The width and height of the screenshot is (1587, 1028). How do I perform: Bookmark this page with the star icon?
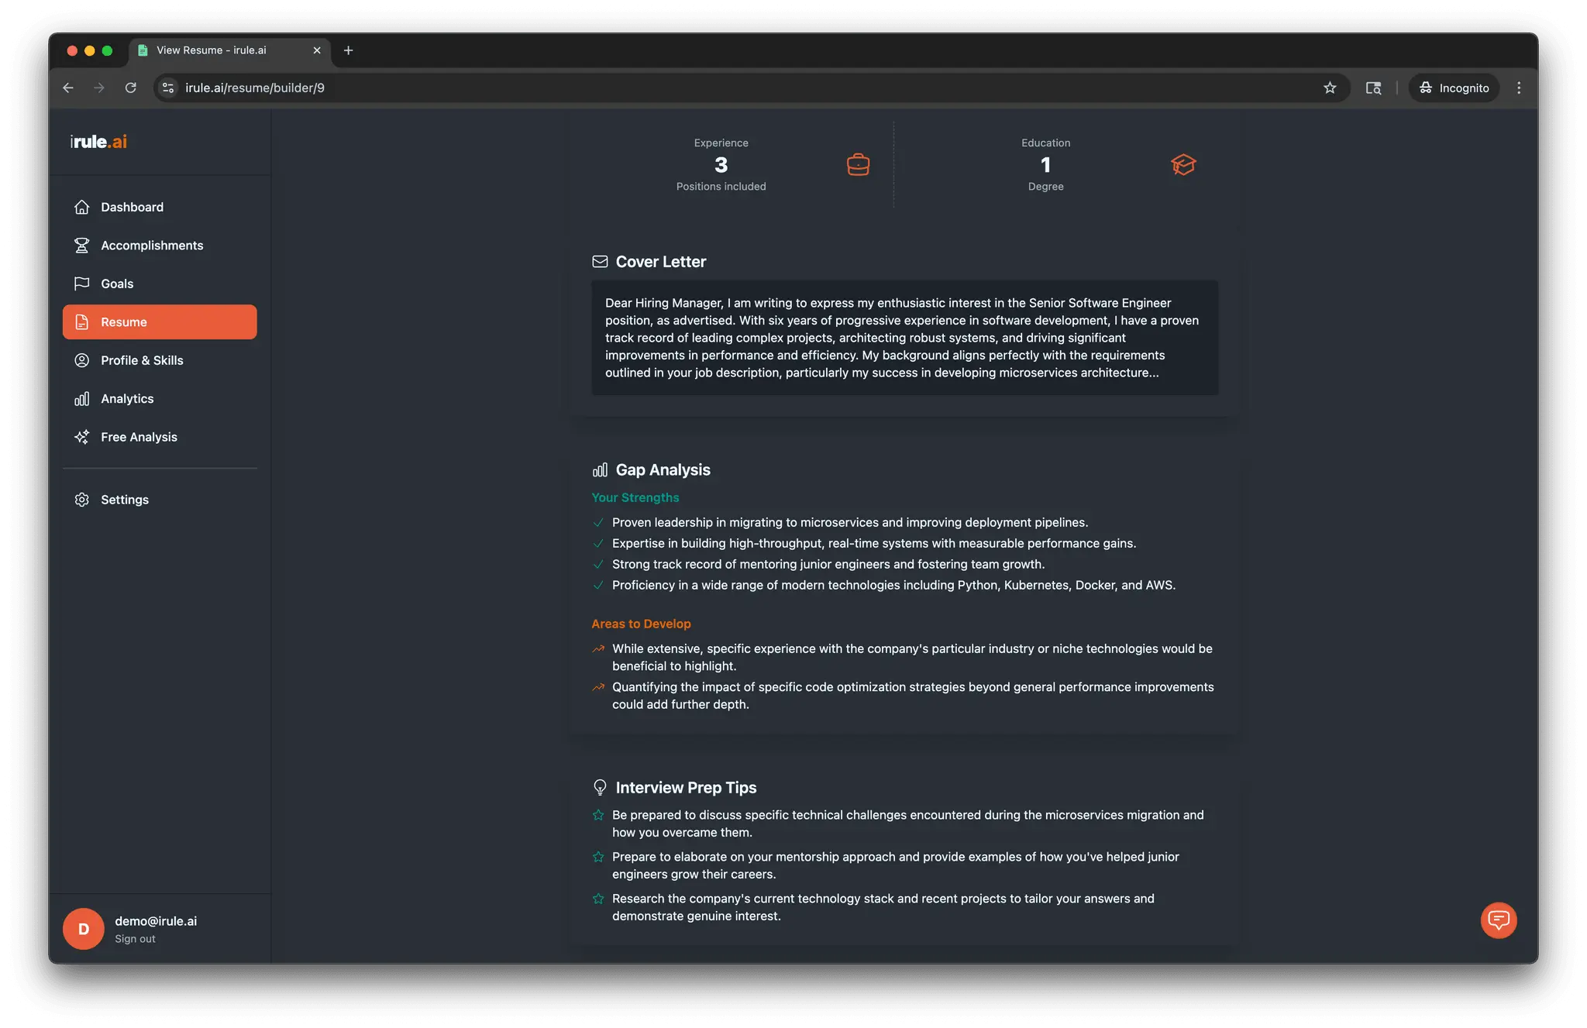pos(1330,88)
